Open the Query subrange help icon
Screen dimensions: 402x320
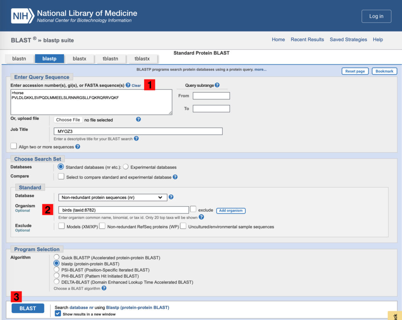click(x=217, y=85)
